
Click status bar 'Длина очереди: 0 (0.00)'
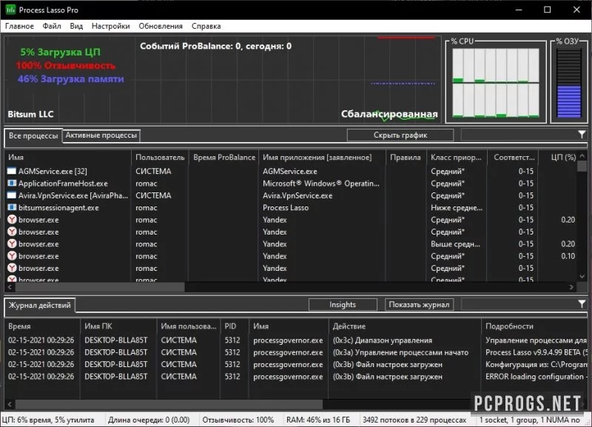click(149, 420)
